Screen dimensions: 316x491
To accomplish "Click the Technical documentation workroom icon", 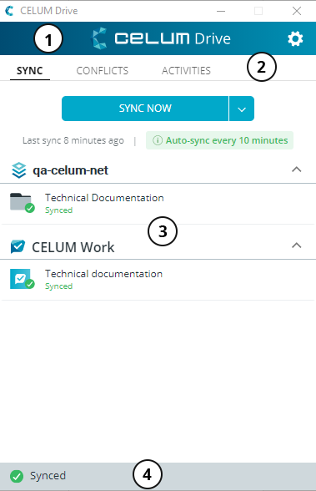I will tap(22, 279).
